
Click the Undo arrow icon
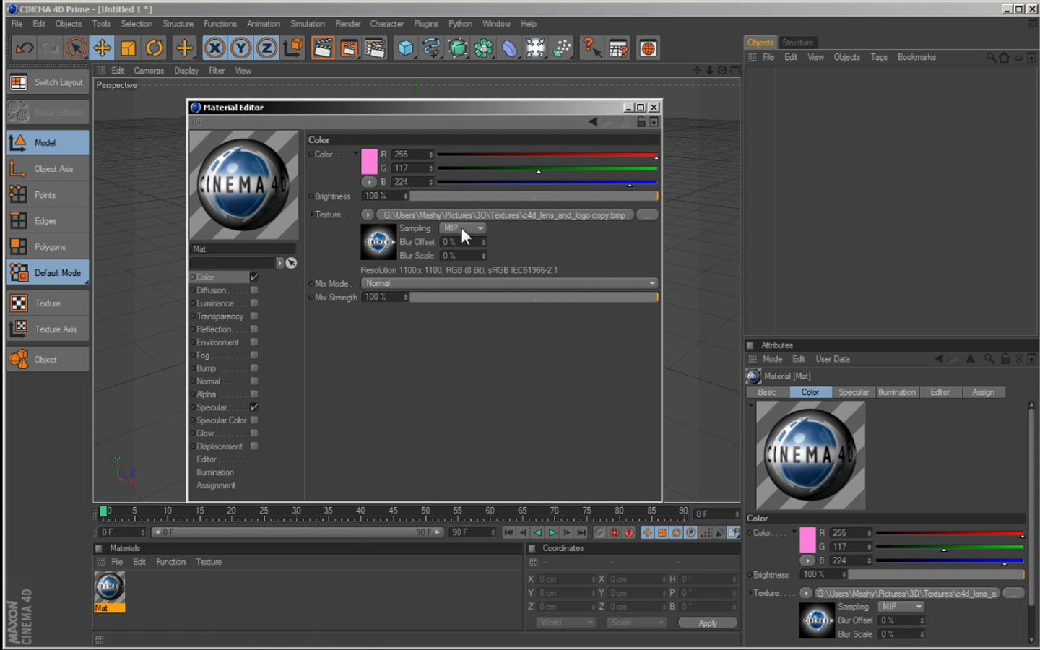(25, 48)
